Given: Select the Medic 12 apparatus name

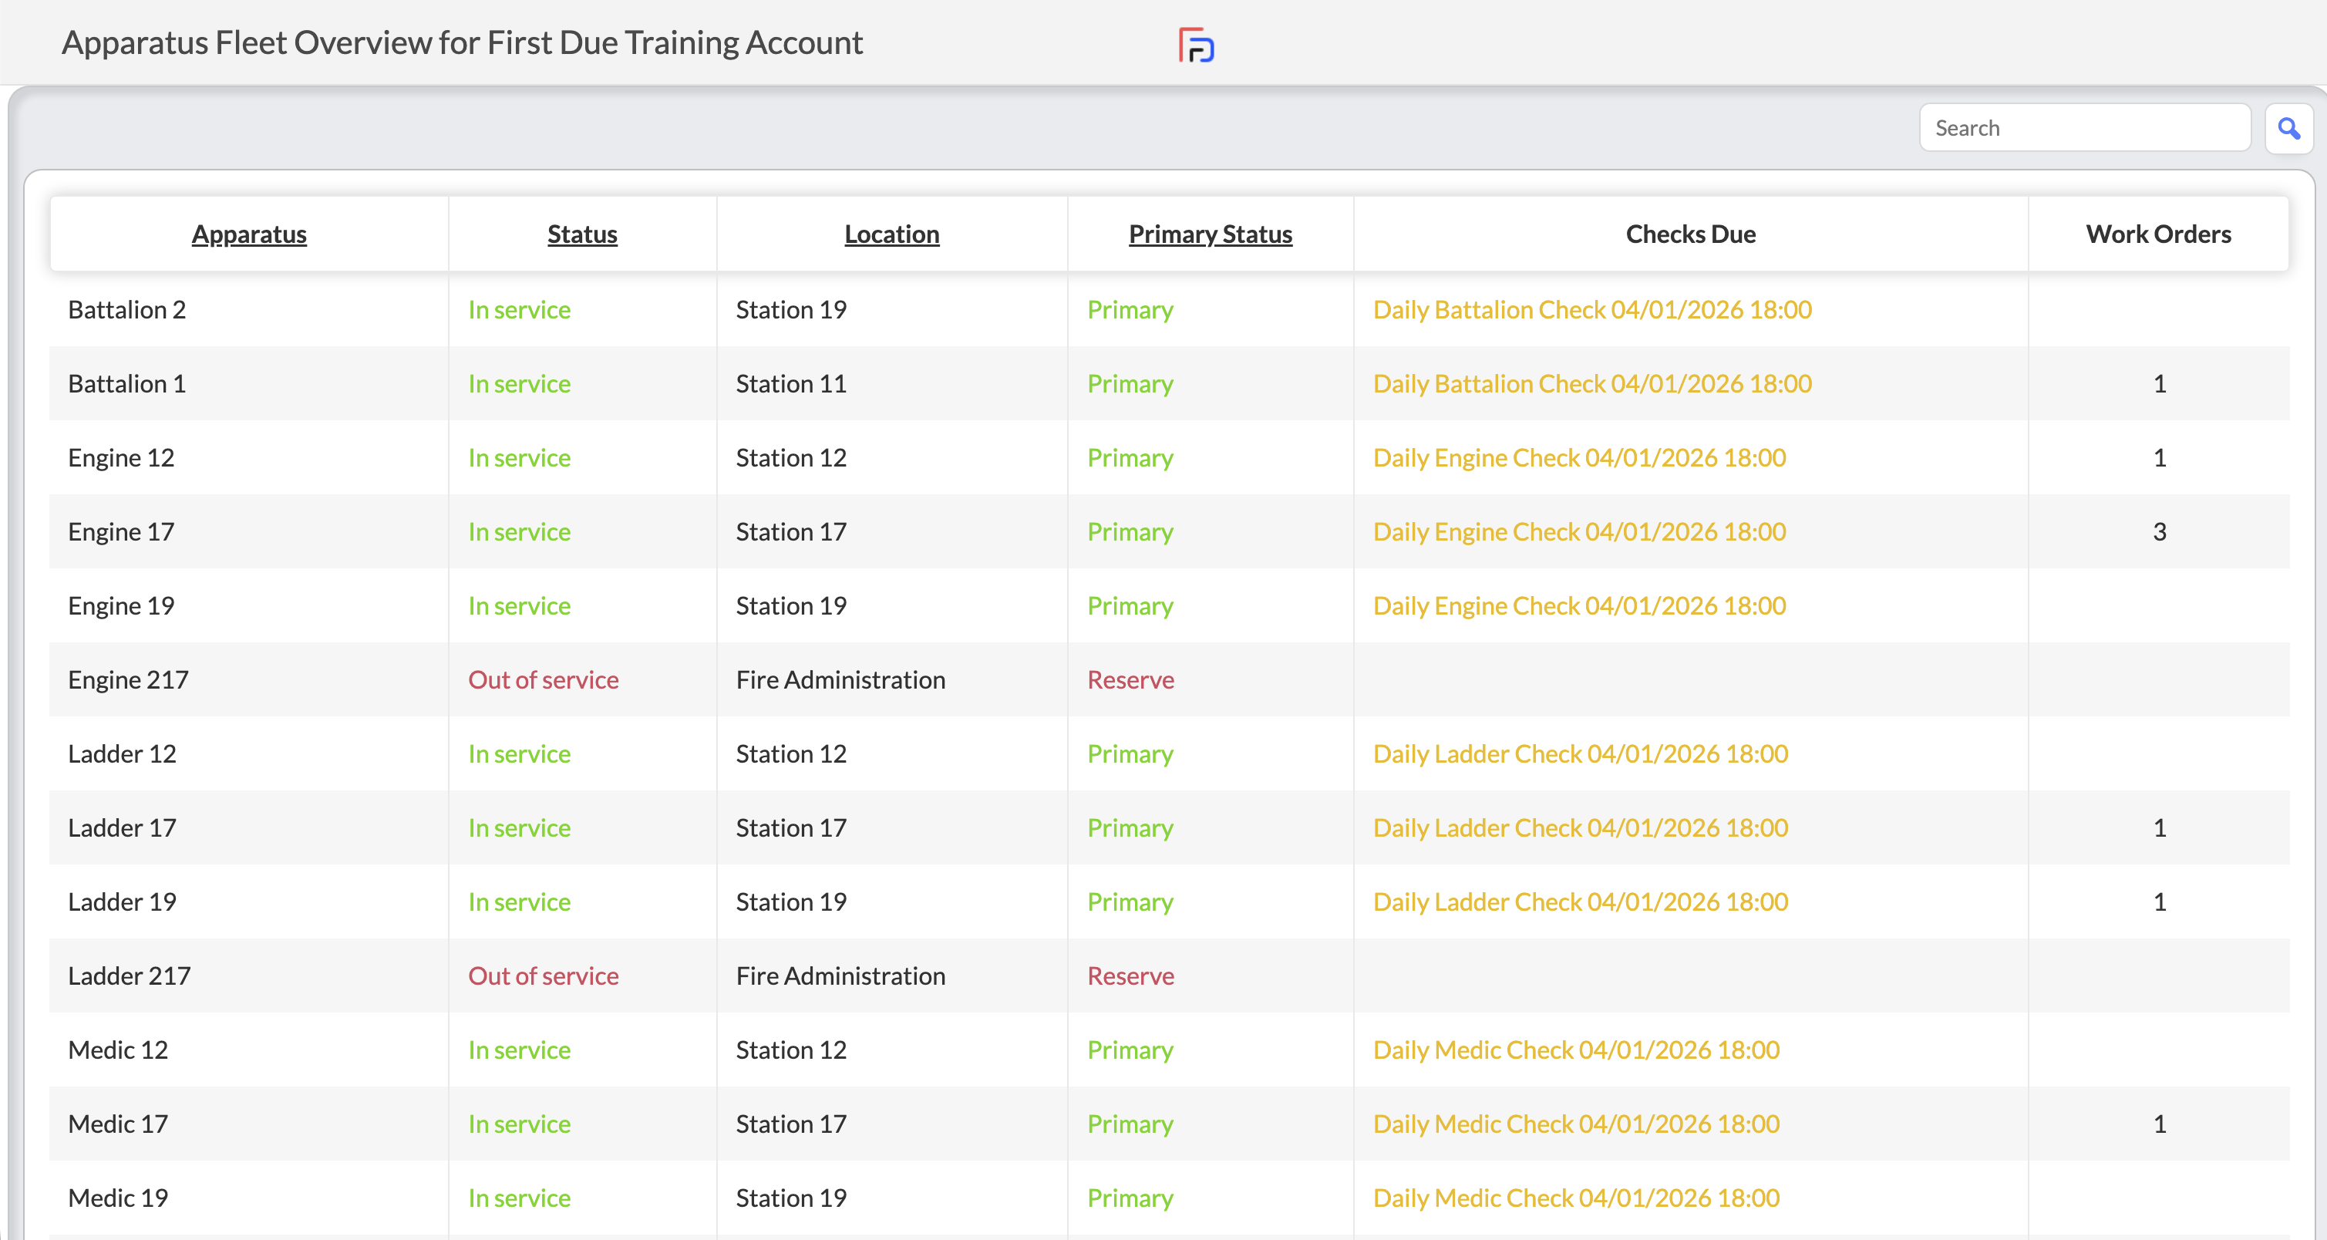Looking at the screenshot, I should pos(118,1050).
